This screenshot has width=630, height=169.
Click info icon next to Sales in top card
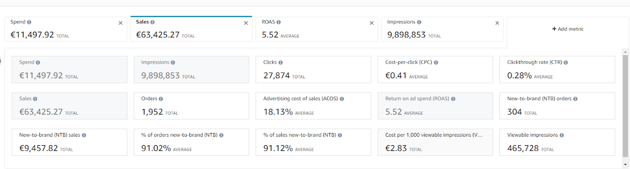click(152, 22)
